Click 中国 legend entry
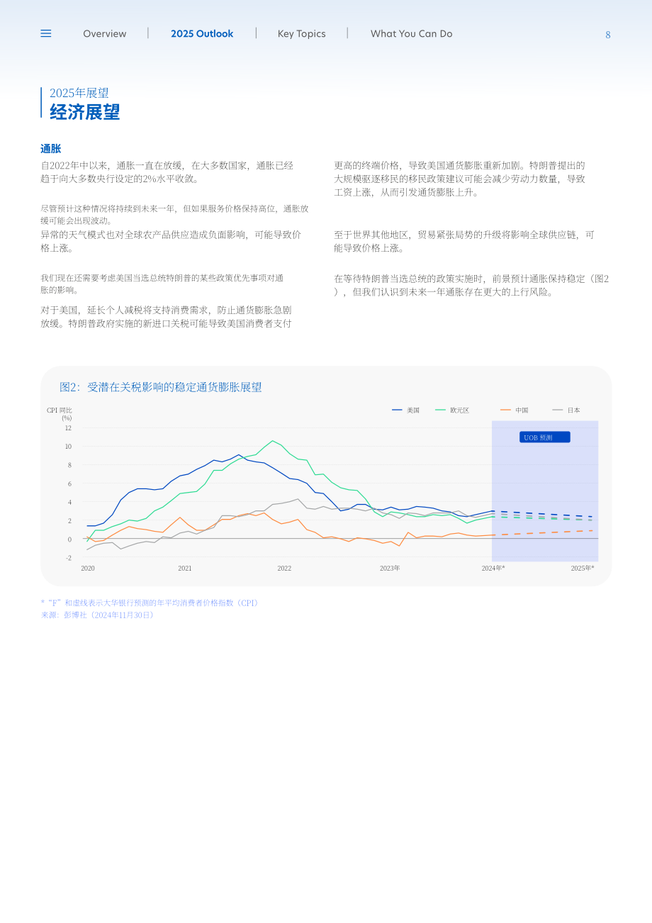This screenshot has width=652, height=923. [514, 410]
